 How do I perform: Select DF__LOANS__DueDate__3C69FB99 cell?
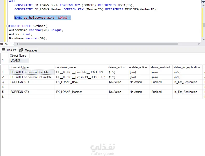(x=81, y=72)
